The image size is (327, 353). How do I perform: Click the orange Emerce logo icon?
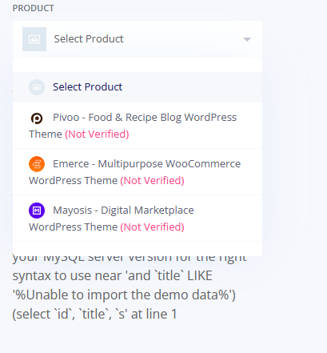(x=37, y=164)
